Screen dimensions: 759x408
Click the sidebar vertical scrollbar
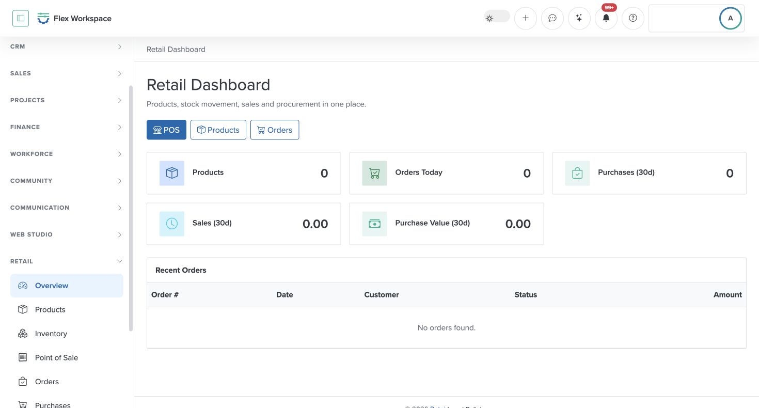tap(131, 208)
